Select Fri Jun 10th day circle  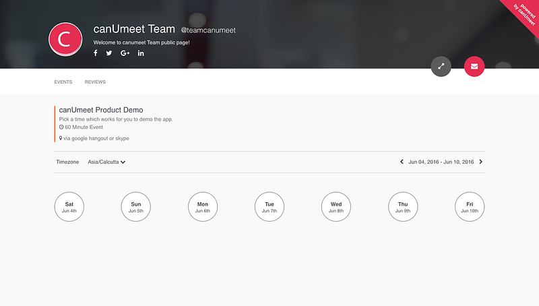pos(470,207)
